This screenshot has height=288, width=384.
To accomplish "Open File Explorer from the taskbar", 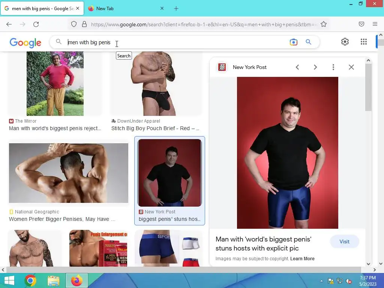I will (54, 280).
